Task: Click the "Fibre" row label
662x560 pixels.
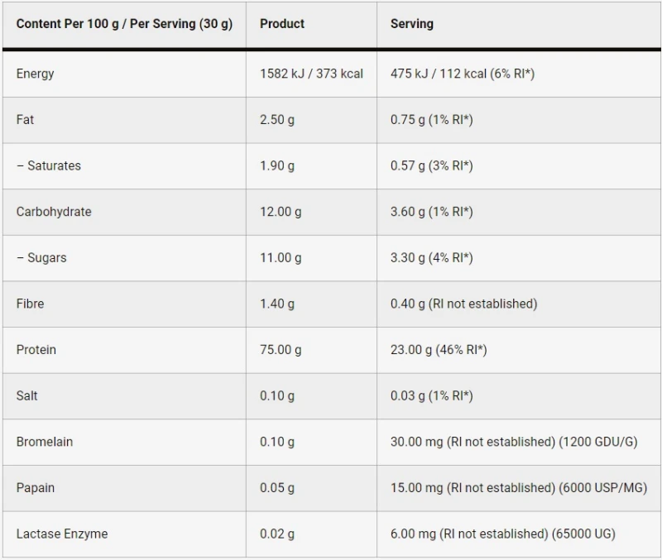Action: (x=30, y=304)
